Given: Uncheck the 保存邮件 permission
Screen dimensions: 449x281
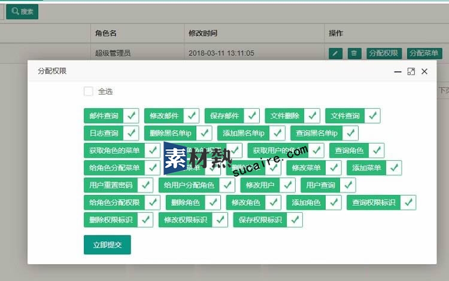Looking at the screenshot, I should point(232,116).
